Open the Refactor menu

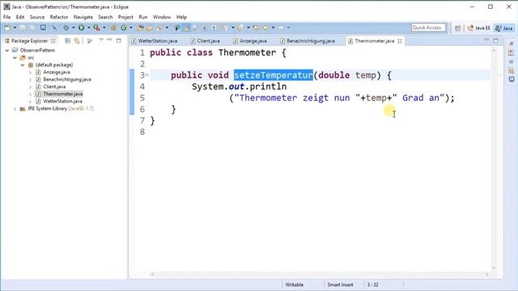pos(59,17)
